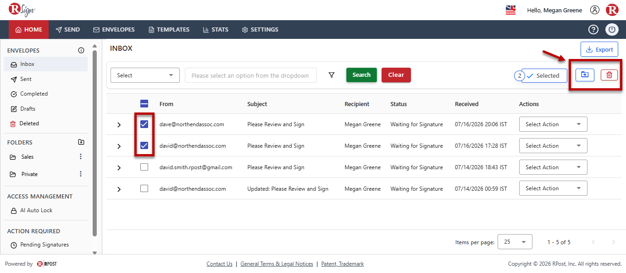The height and width of the screenshot is (273, 626).
Task: Toggle the select-all header checkbox
Action: (144, 104)
